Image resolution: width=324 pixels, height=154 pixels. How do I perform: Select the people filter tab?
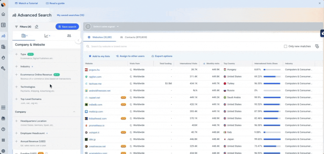coord(69,36)
